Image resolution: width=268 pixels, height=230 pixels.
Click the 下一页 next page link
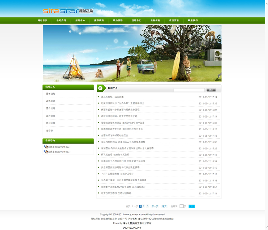(155, 206)
